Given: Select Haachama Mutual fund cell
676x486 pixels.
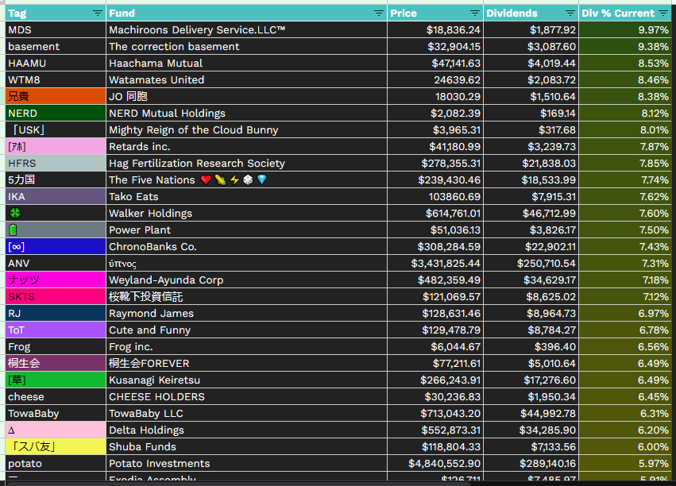Looking at the screenshot, I should tap(246, 64).
